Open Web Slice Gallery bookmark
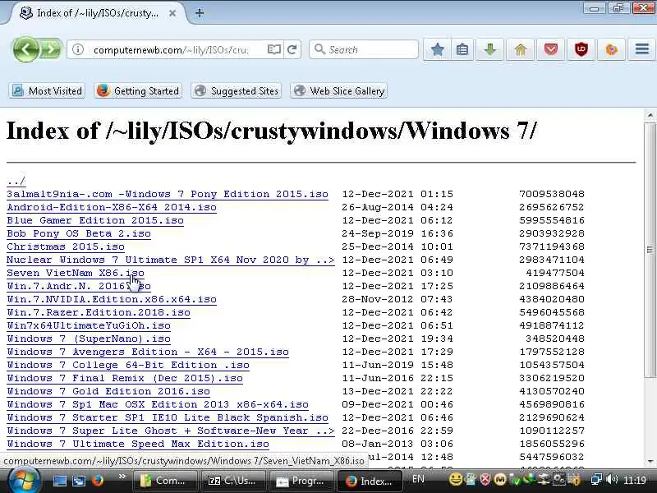Viewport: 657px width, 493px height. (x=338, y=91)
